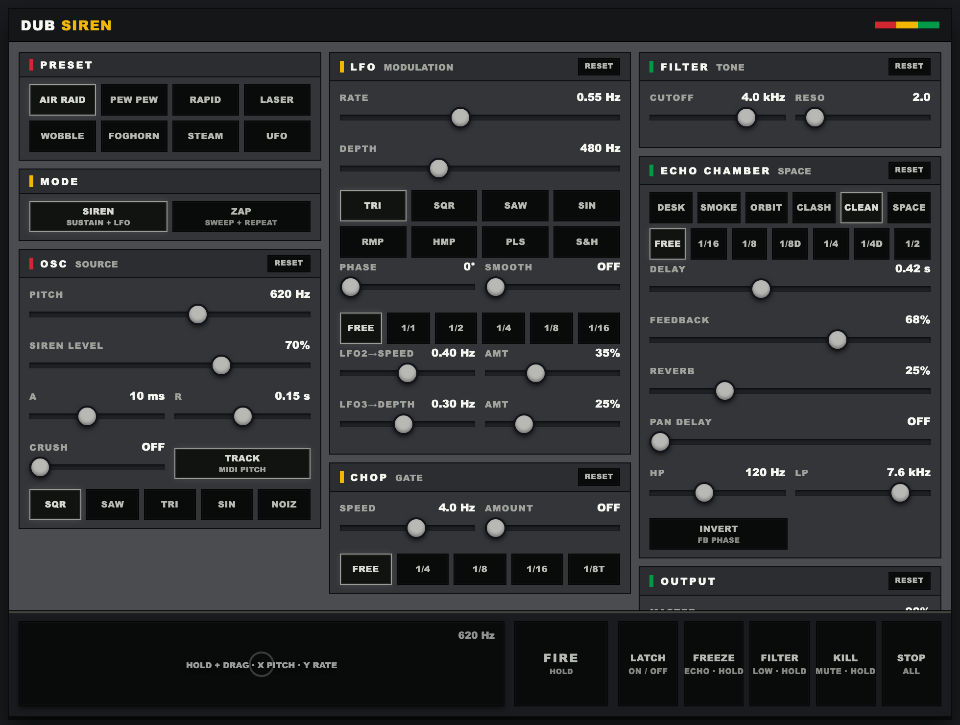The image size is (960, 725).
Task: Choose RMP LFO shape
Action: pos(373,242)
